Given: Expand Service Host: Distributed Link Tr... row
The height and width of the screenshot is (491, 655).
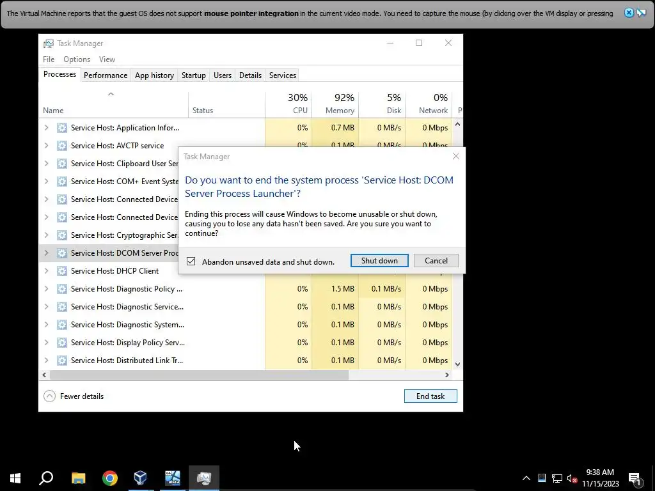Looking at the screenshot, I should 46,361.
